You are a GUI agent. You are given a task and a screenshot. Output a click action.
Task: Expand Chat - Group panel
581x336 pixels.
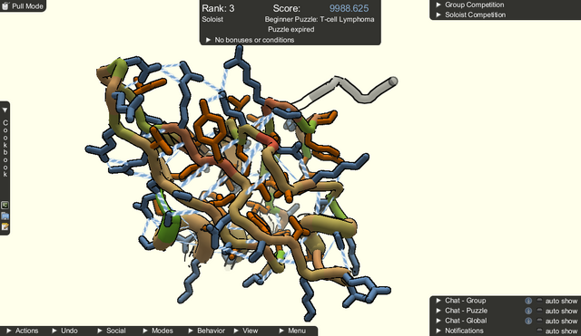(438, 301)
